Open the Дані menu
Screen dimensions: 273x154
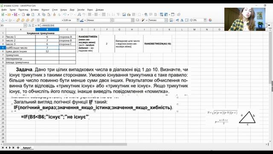click(x=72, y=10)
